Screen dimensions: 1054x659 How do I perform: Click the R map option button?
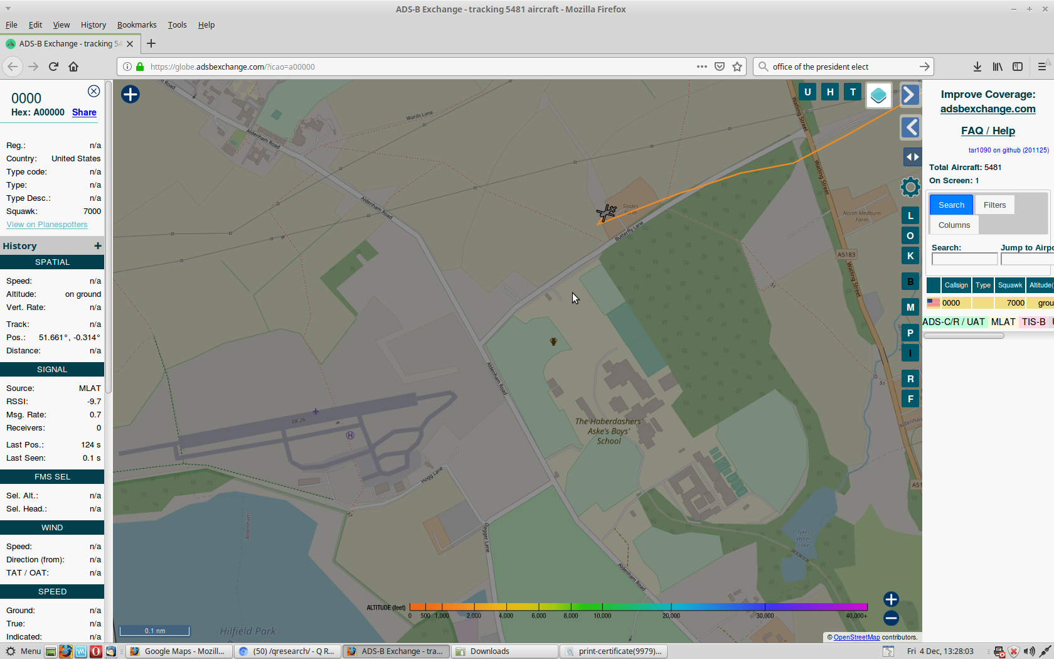[910, 379]
